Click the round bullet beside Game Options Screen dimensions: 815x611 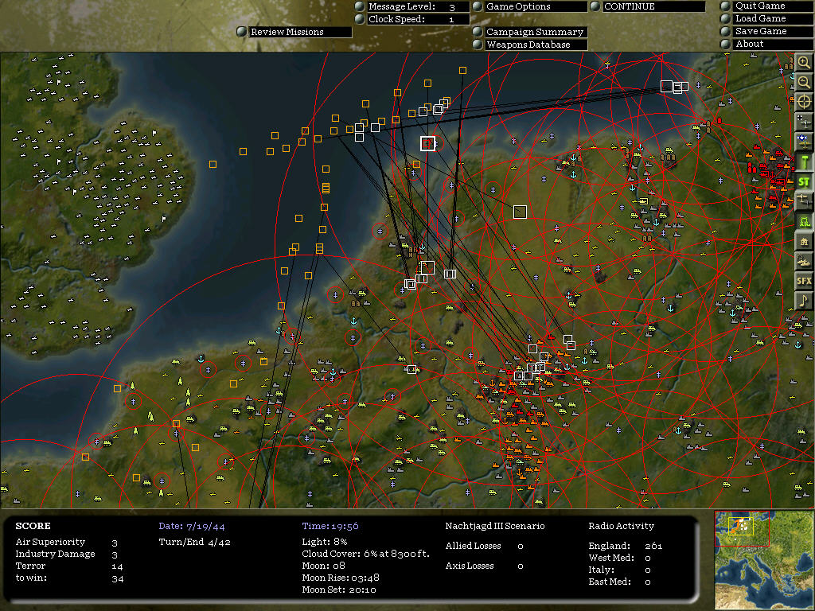tap(478, 6)
